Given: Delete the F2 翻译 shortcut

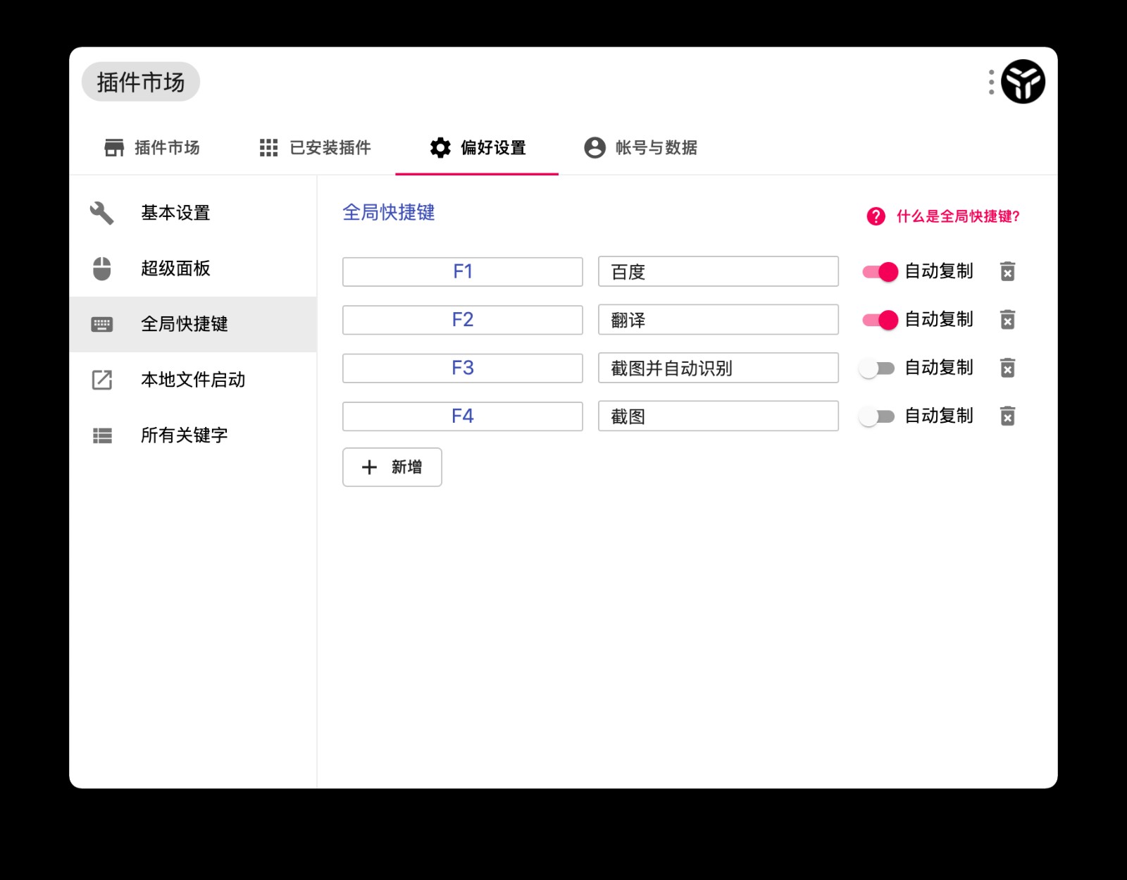Looking at the screenshot, I should click(x=1007, y=320).
